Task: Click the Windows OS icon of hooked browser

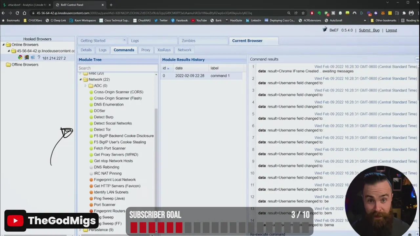Action: [27, 57]
